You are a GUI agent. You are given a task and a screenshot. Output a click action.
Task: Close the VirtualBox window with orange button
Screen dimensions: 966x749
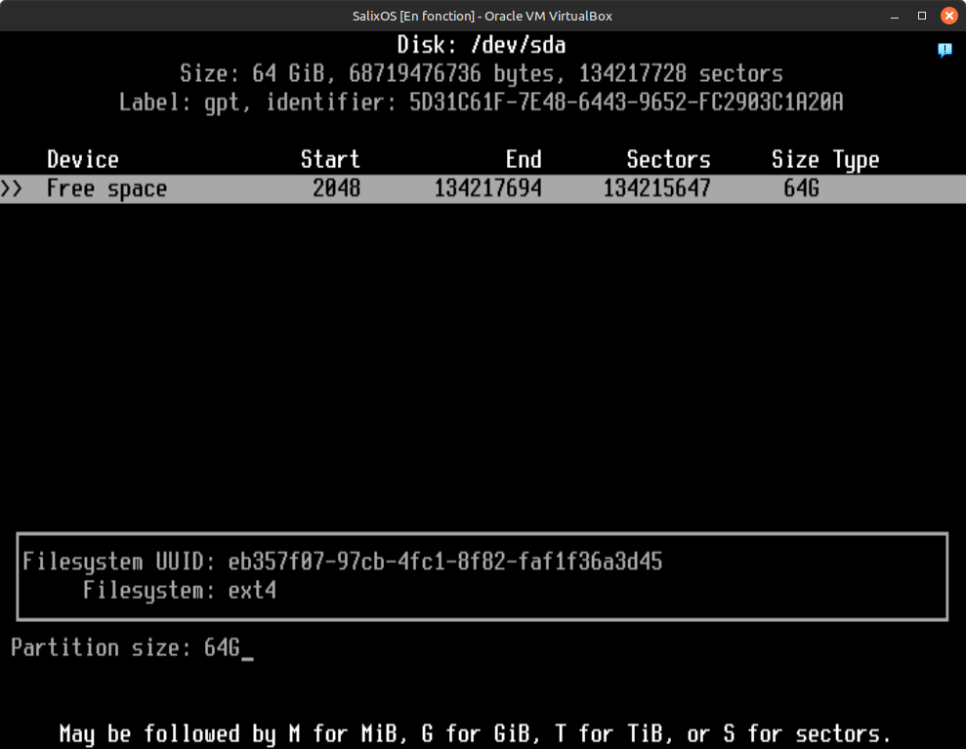pyautogui.click(x=947, y=16)
